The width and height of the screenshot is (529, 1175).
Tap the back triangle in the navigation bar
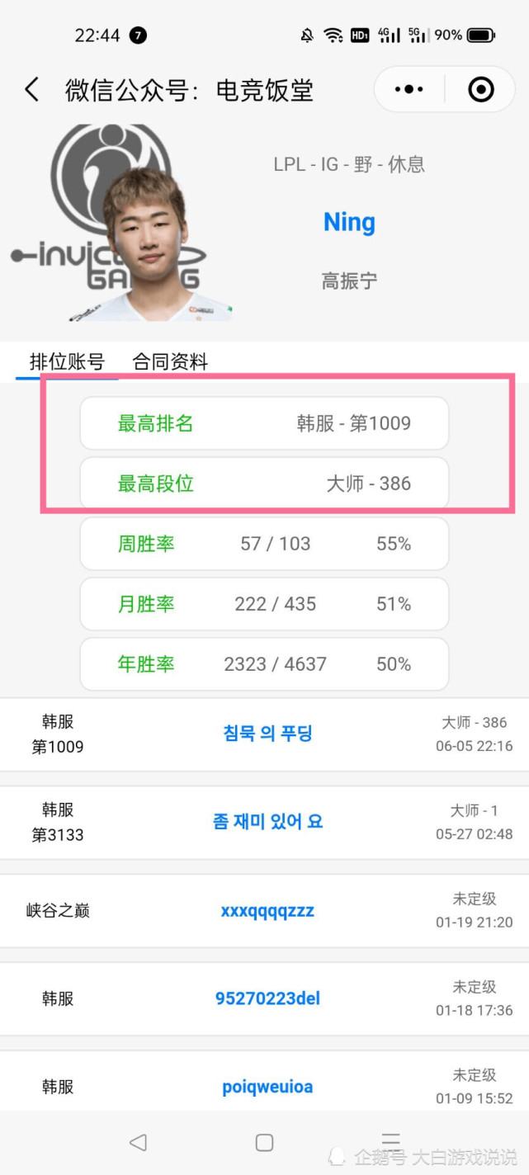(x=137, y=1141)
